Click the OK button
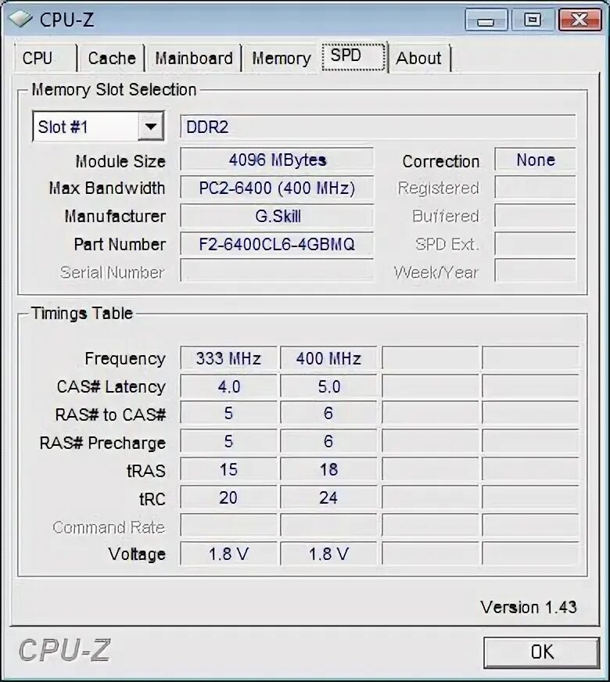 pos(542,652)
